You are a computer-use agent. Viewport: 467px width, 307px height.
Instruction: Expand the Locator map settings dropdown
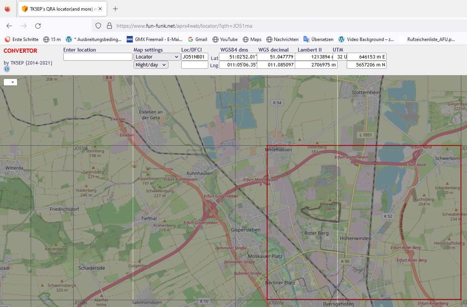pos(157,57)
